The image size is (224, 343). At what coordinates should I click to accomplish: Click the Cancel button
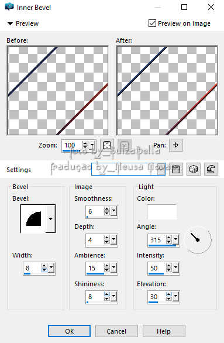pos(116,331)
